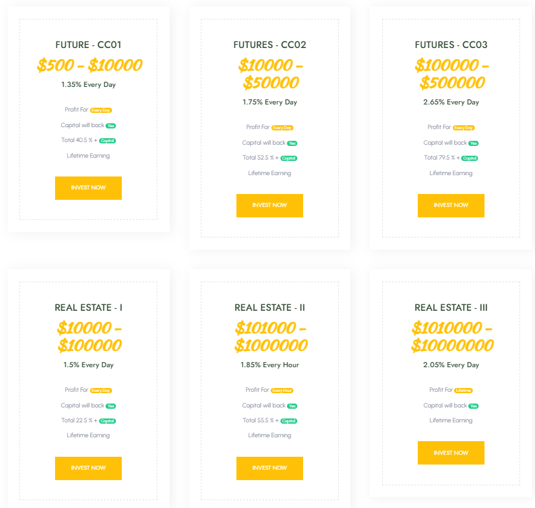Click the Lifetime badge in REAL ESTATE - III
The image size is (535, 508).
pos(463,391)
